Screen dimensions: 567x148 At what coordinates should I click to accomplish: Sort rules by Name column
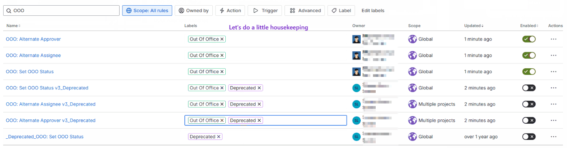coord(13,25)
